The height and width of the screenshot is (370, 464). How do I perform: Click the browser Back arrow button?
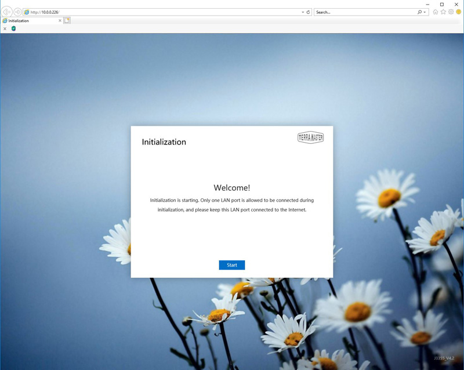tap(6, 12)
